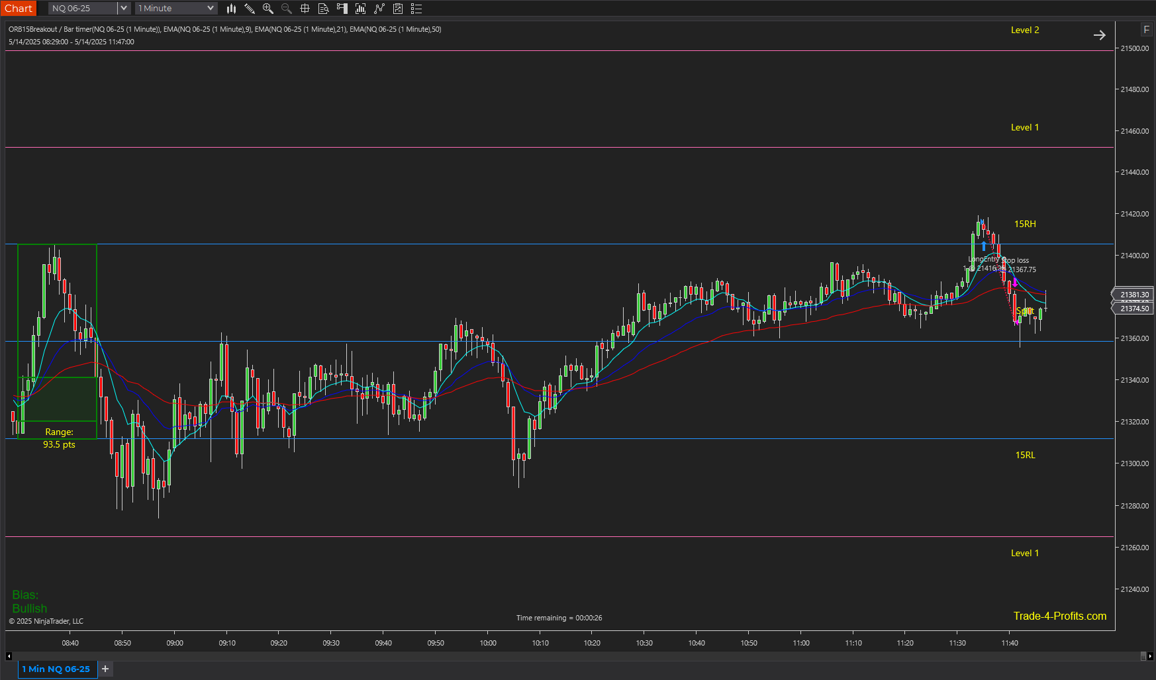The height and width of the screenshot is (680, 1156).
Task: Open the 1 Minute interval dropdown
Action: (176, 9)
